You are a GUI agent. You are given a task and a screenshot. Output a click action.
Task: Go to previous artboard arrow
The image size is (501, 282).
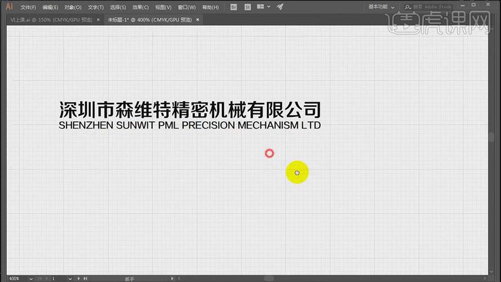pyautogui.click(x=47, y=279)
